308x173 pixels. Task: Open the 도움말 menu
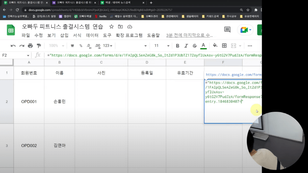coord(153,35)
